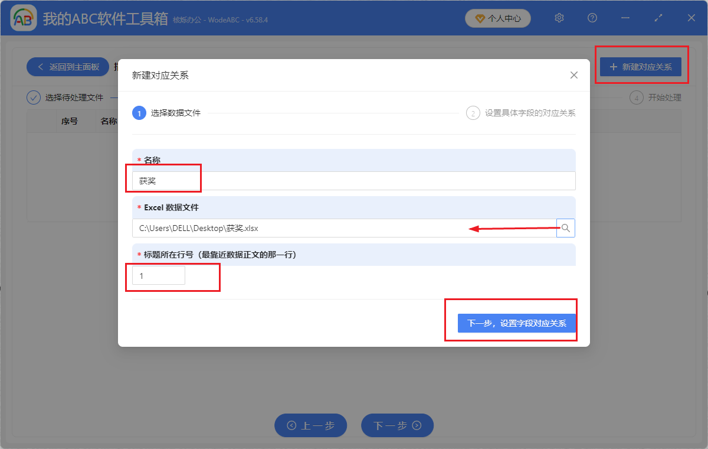Open the settings gear icon
The width and height of the screenshot is (708, 449).
pyautogui.click(x=559, y=18)
